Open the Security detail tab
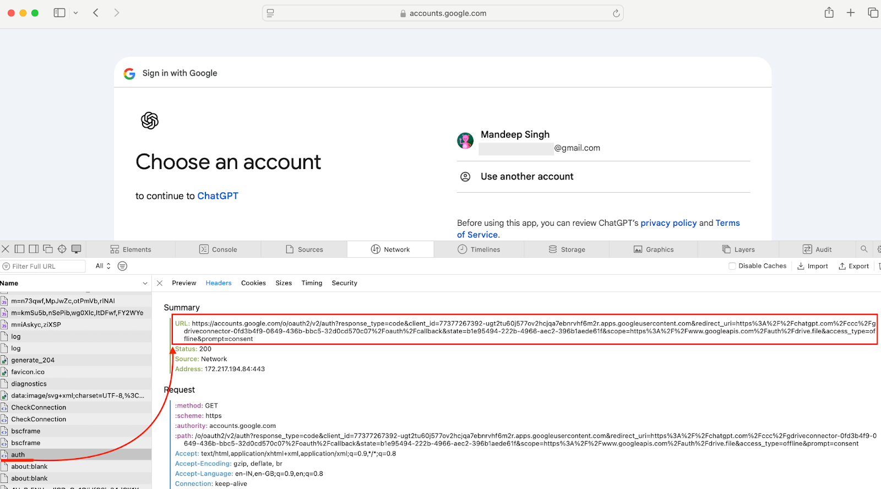The image size is (881, 489). tap(345, 283)
